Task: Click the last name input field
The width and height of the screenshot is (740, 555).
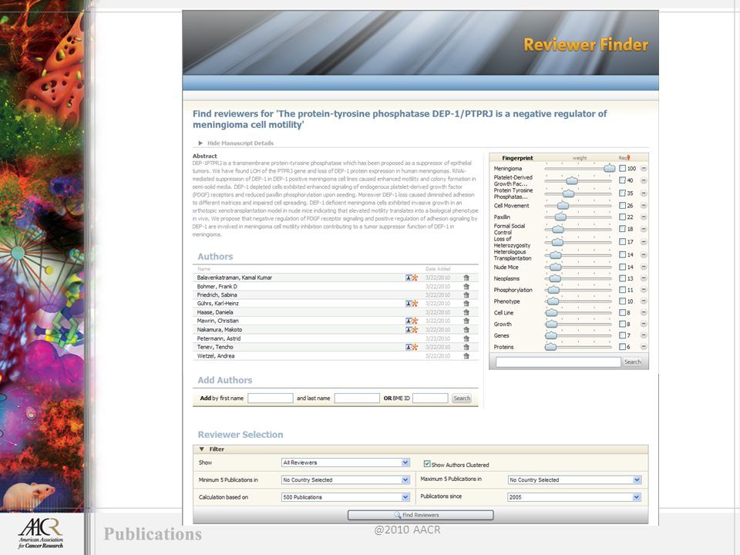Action: click(357, 399)
